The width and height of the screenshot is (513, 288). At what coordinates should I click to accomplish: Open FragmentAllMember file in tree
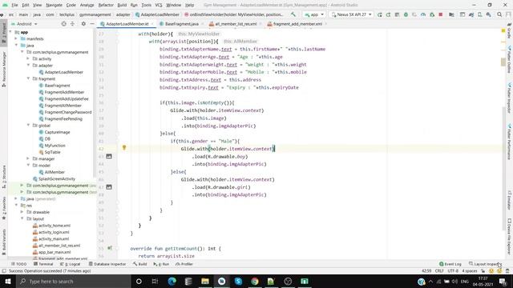(x=63, y=106)
